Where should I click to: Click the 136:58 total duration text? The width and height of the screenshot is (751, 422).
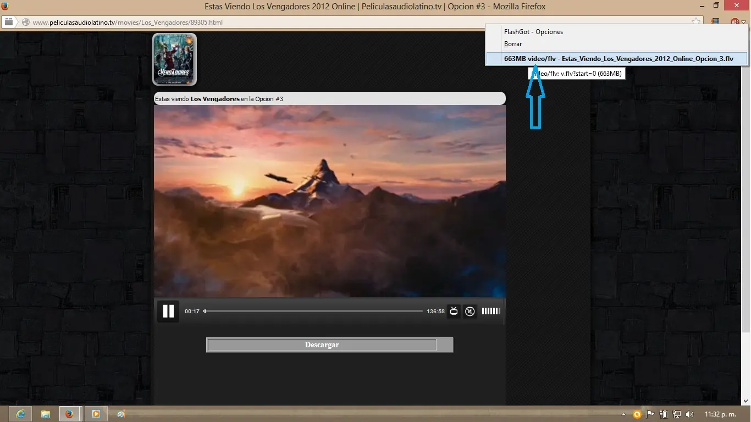435,312
